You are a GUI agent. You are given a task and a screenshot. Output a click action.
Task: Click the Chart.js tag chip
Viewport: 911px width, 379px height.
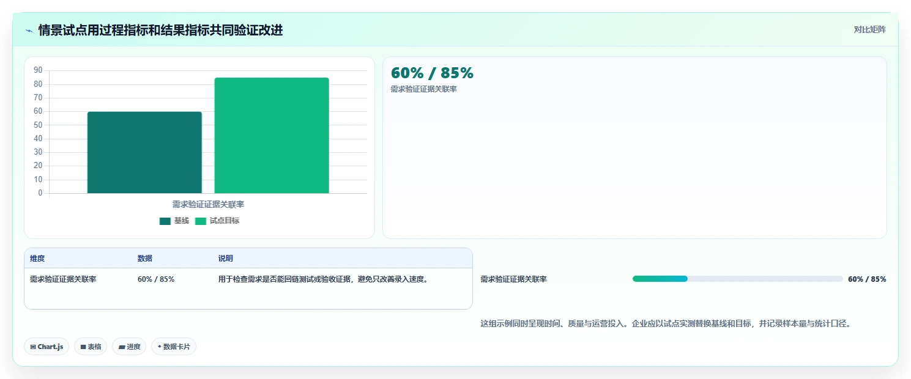click(46, 347)
